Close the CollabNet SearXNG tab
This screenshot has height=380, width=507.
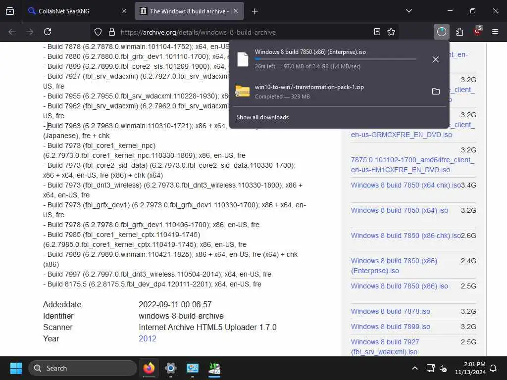[124, 11]
